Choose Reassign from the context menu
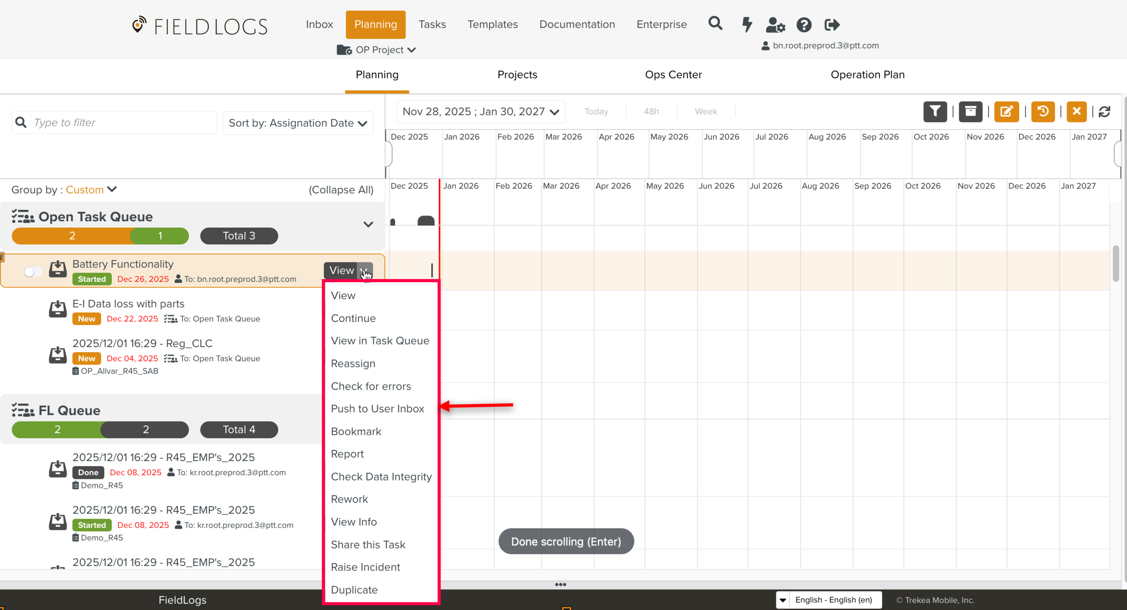Viewport: 1127px width, 610px height. (353, 363)
